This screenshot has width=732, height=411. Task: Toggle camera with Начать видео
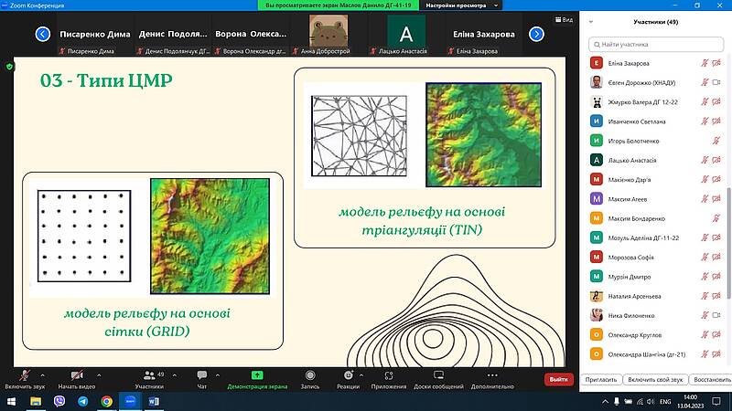tap(76, 375)
